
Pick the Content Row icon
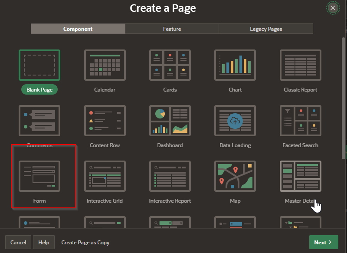105,121
